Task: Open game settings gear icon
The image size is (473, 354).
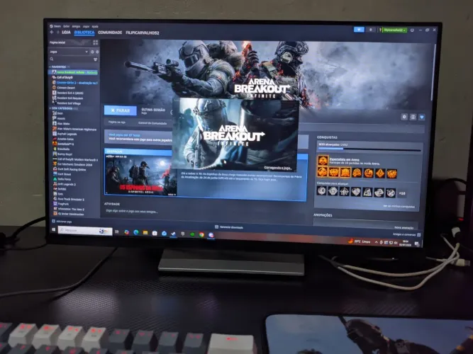Action: pyautogui.click(x=404, y=117)
